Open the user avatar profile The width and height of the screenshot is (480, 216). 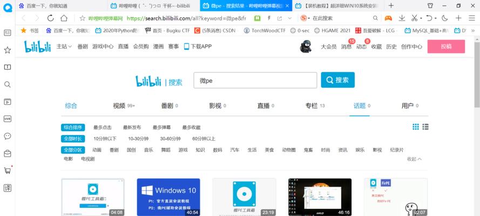click(306, 46)
